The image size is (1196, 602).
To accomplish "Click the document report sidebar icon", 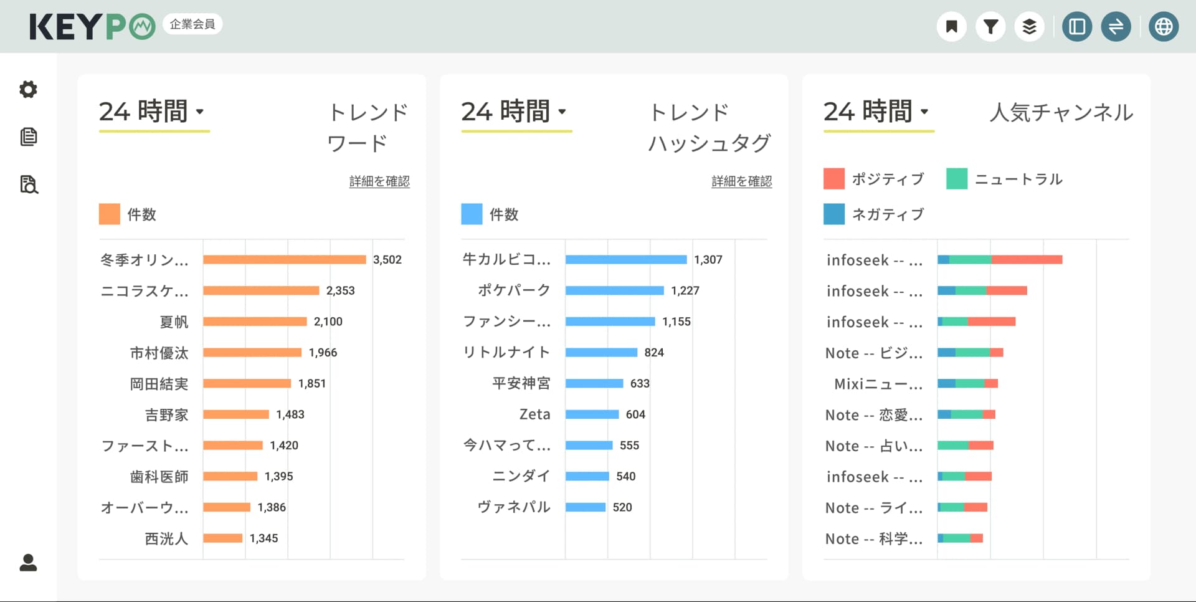I will point(28,137).
